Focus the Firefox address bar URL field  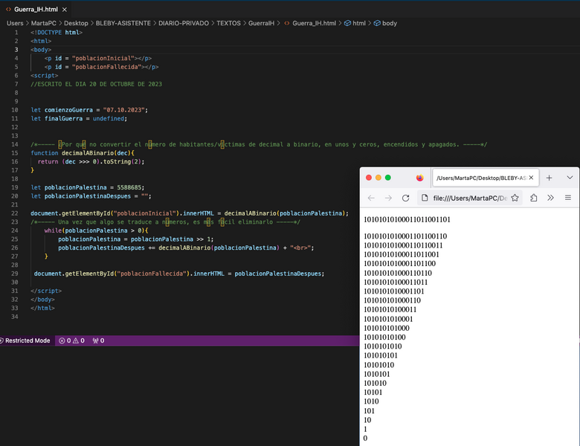point(468,198)
